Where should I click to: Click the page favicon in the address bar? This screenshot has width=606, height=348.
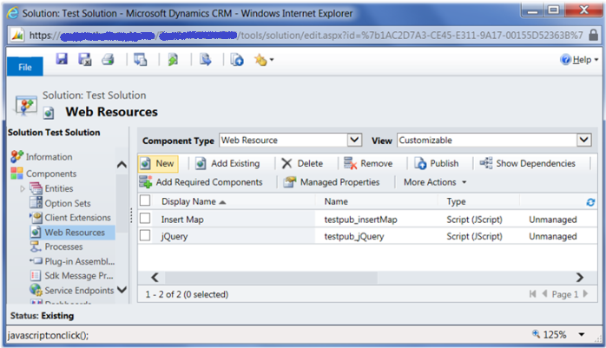(17, 36)
